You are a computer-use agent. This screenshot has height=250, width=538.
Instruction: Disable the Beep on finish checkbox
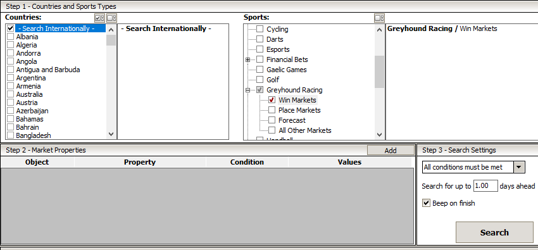pyautogui.click(x=426, y=203)
